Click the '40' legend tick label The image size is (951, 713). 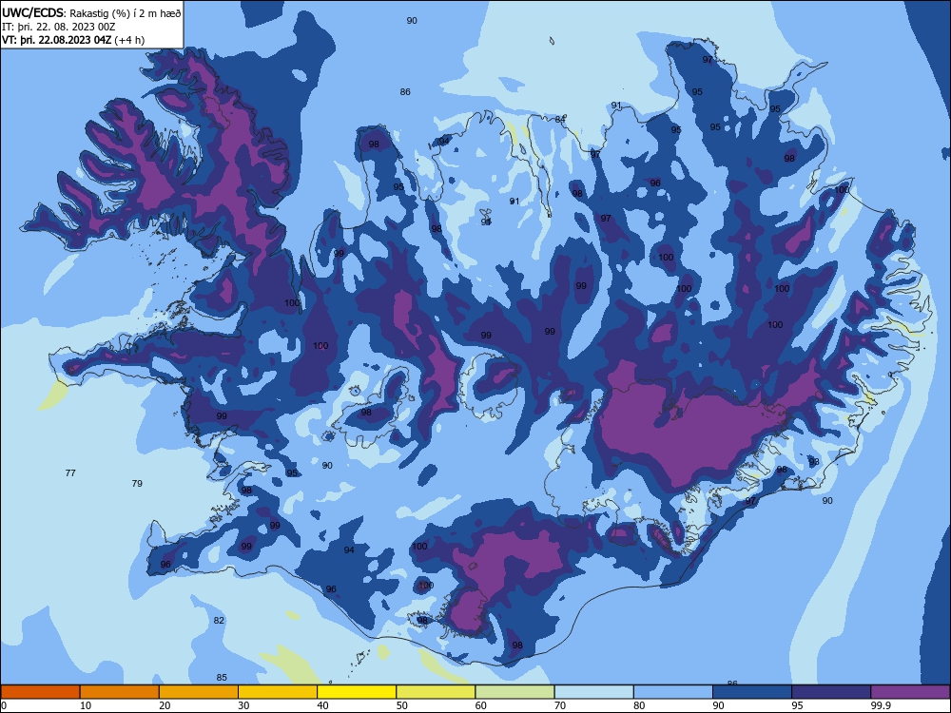pos(322,705)
